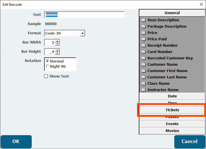
Task: Click the Receipt Number folder icon
Action: tap(143, 46)
